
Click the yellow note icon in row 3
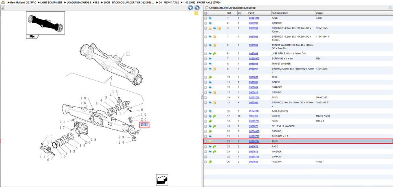[210, 29]
